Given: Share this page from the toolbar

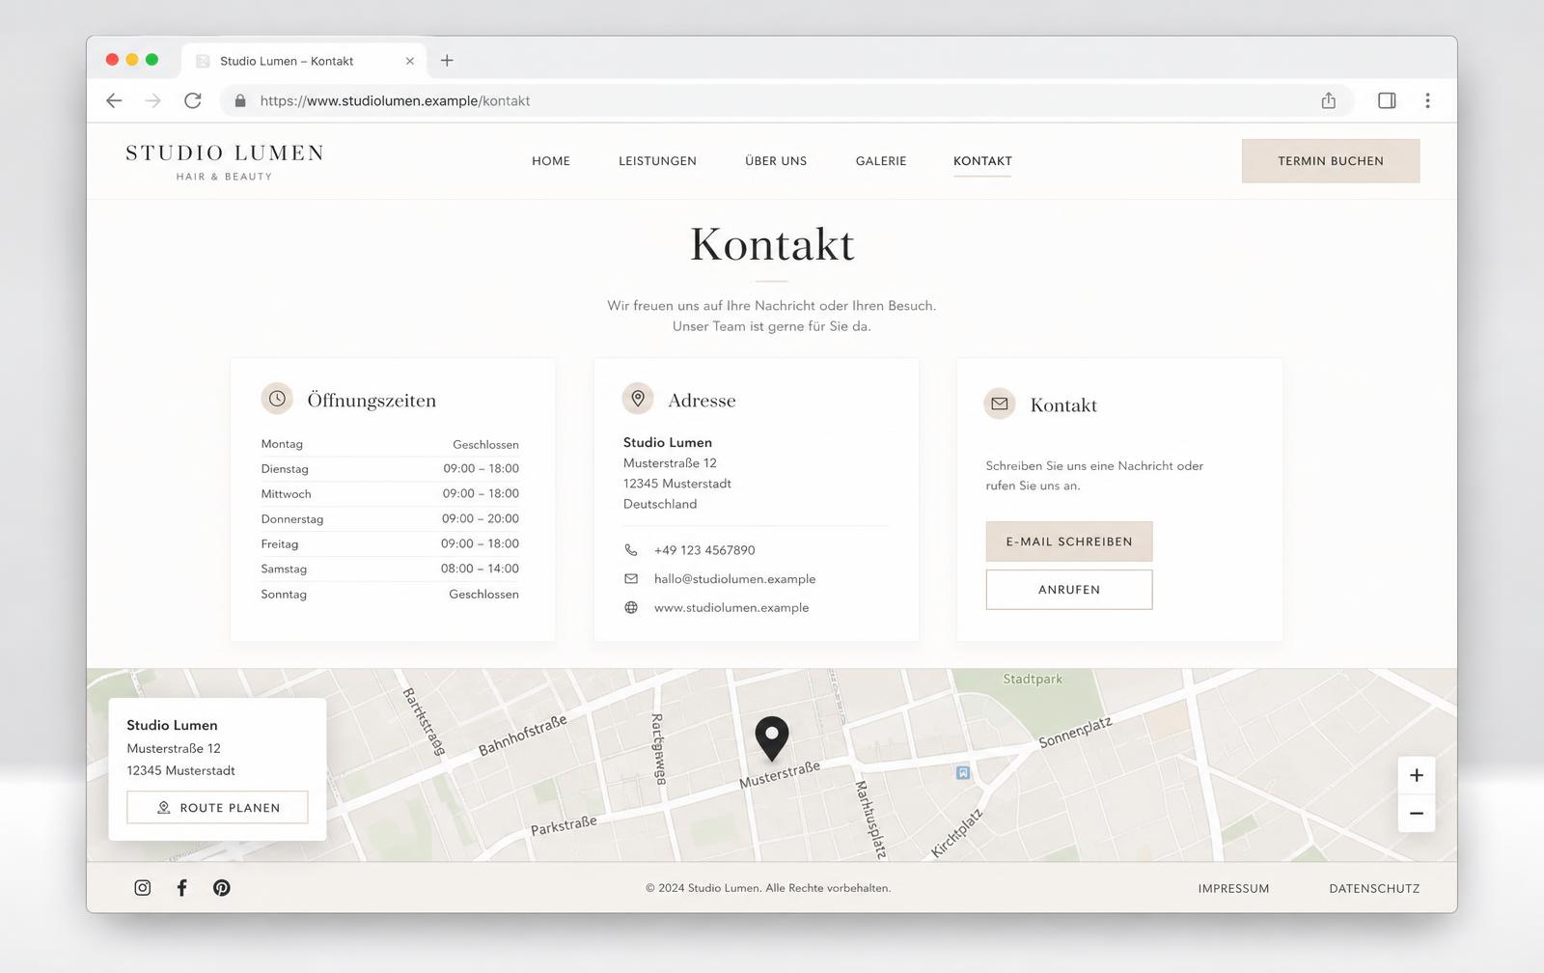Looking at the screenshot, I should click(x=1329, y=100).
